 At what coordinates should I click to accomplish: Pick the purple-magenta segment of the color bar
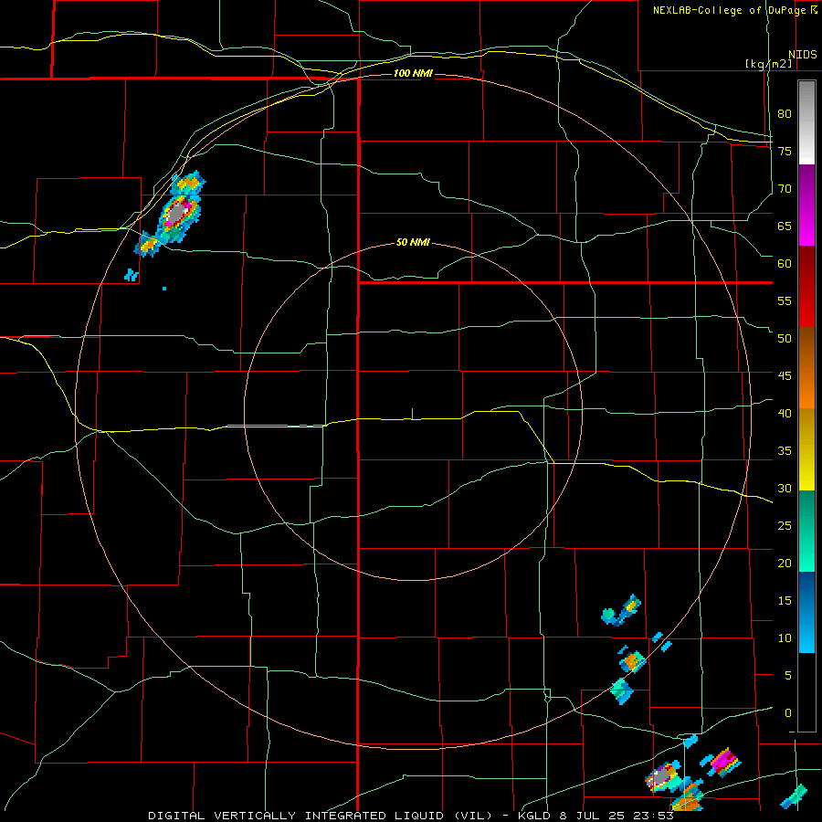tap(806, 205)
